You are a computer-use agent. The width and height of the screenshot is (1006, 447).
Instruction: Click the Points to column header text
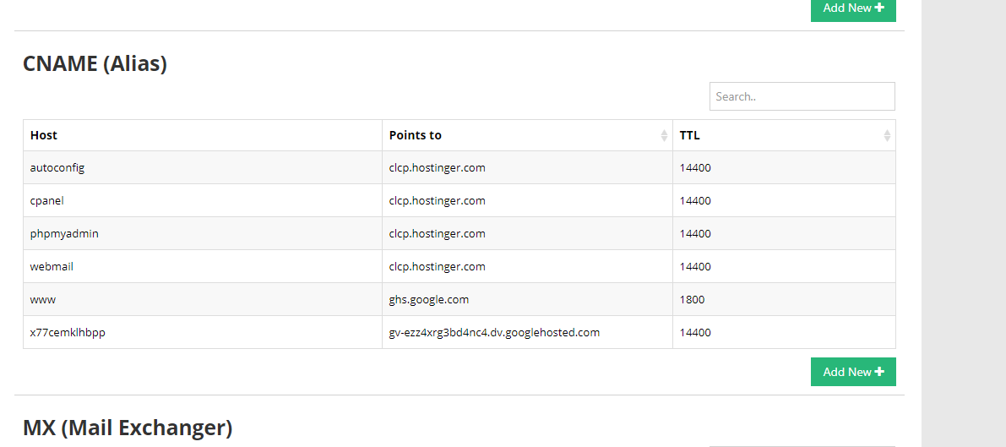coord(416,135)
